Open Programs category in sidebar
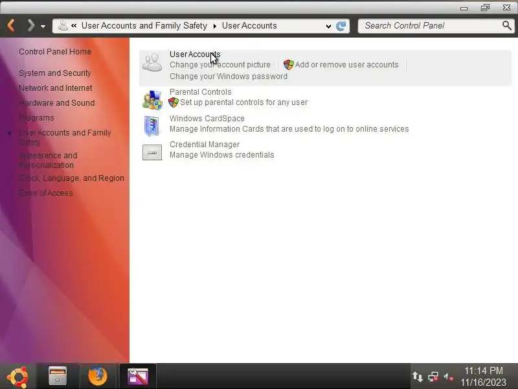The width and height of the screenshot is (518, 389). (36, 118)
